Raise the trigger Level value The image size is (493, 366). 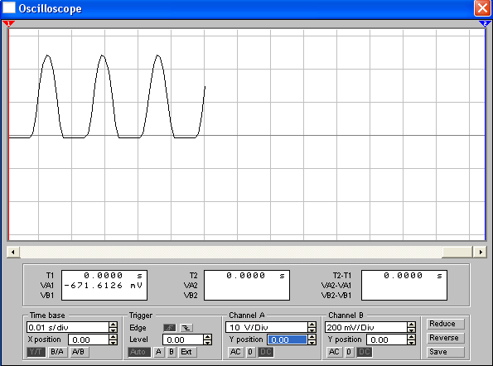coord(207,337)
